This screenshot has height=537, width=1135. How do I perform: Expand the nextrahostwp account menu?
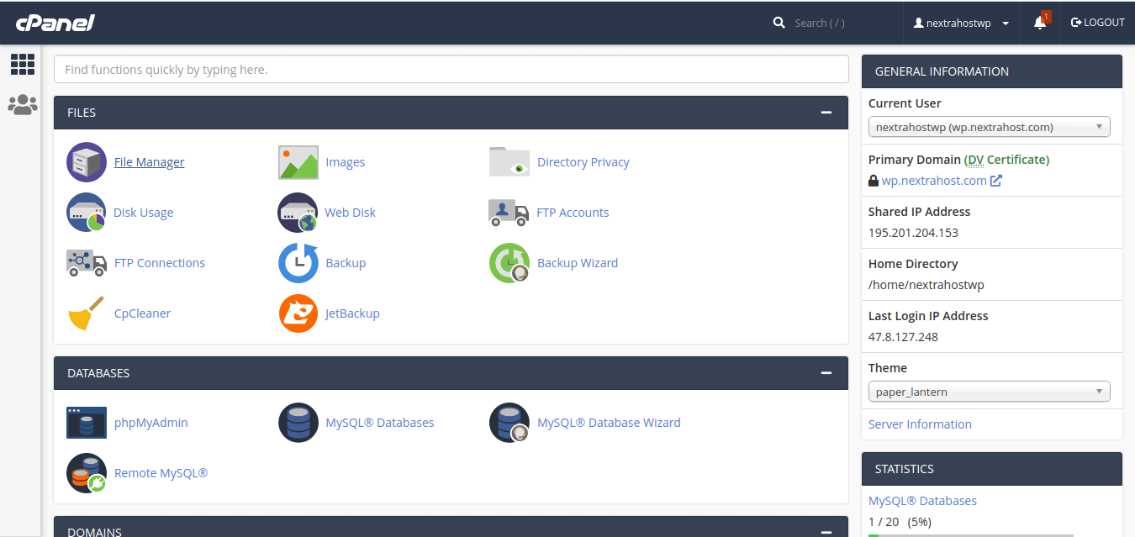click(961, 23)
